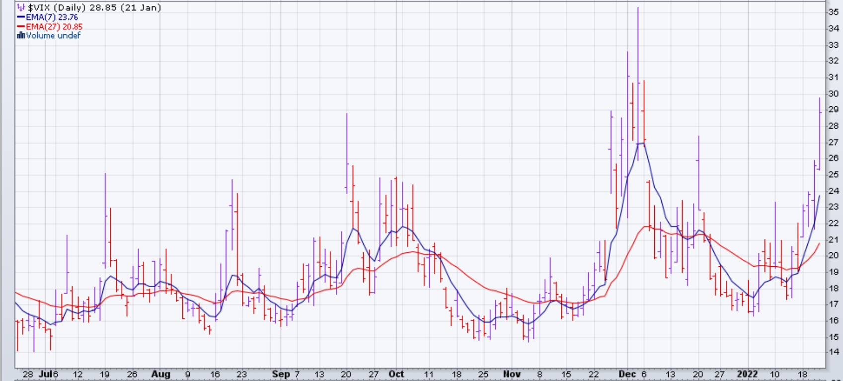The height and width of the screenshot is (381, 843).
Task: Click the candlestick icon beside $VIX title
Action: click(x=21, y=7)
